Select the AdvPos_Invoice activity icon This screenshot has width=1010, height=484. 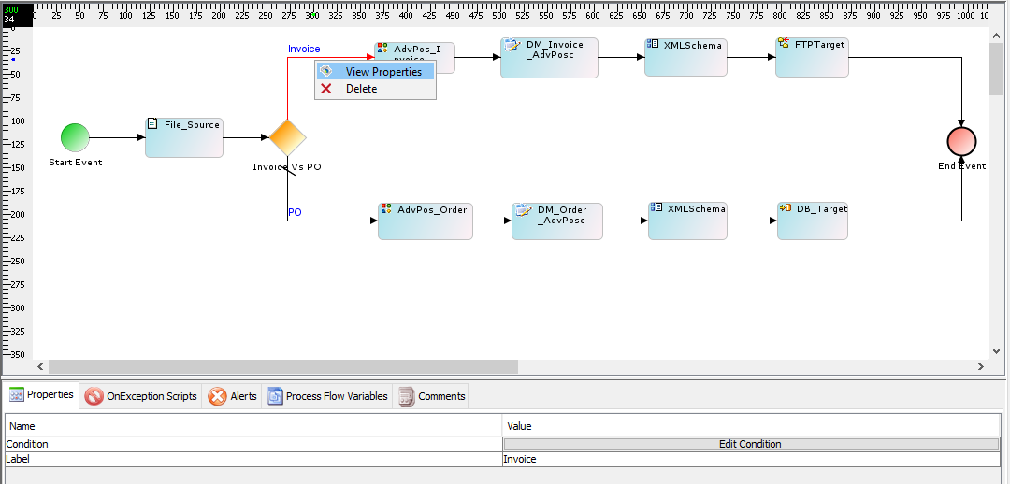pyautogui.click(x=382, y=49)
